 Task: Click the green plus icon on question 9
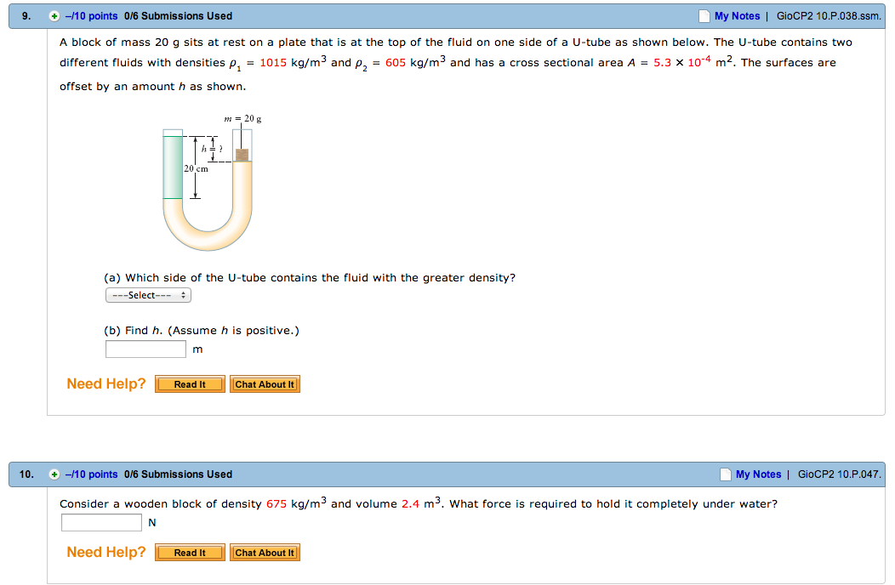coord(54,16)
